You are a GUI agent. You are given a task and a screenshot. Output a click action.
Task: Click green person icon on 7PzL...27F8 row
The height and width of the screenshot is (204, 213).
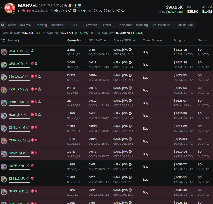[x=39, y=89]
